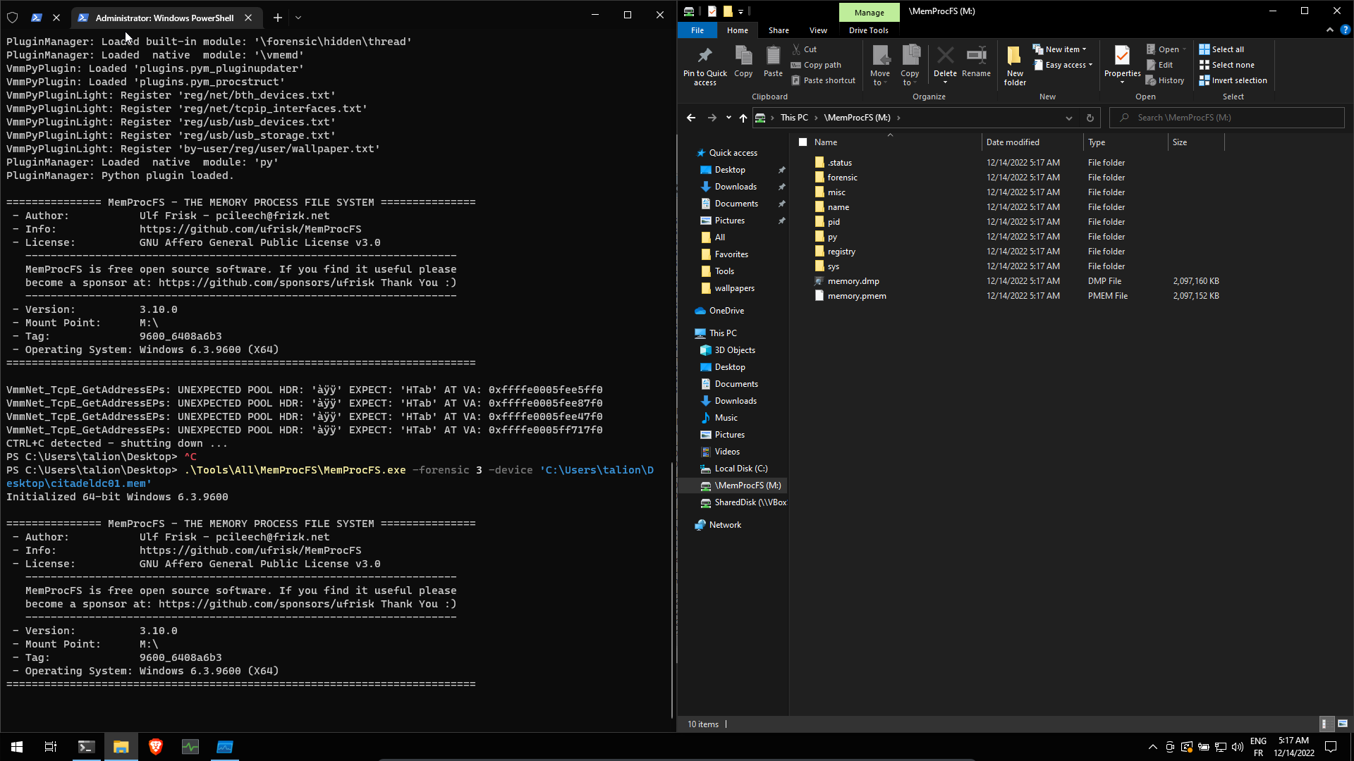Click the Rename ribbon icon
1354x761 pixels.
click(x=976, y=56)
